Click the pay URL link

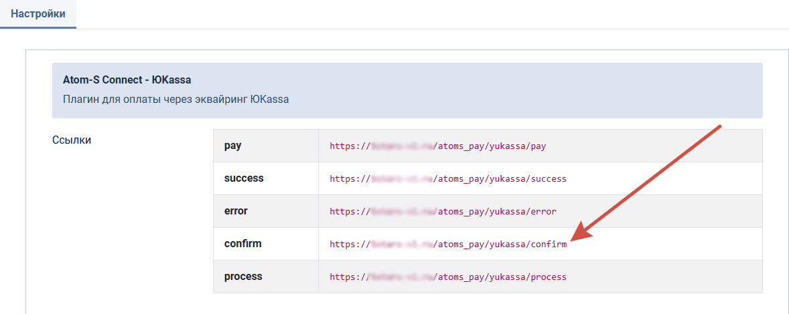[438, 146]
